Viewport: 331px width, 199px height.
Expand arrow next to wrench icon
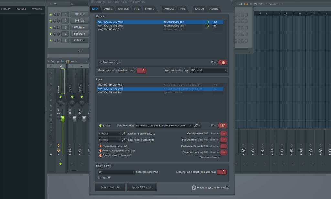point(200,126)
